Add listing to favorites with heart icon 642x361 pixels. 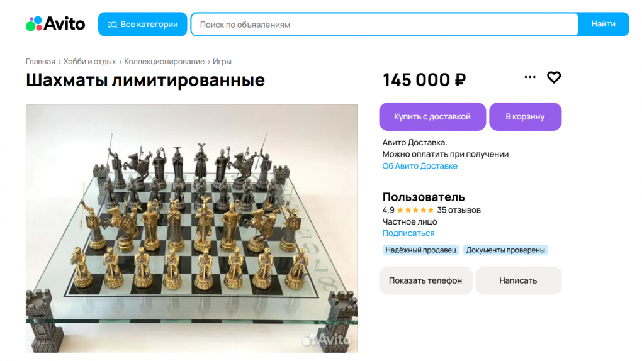553,77
